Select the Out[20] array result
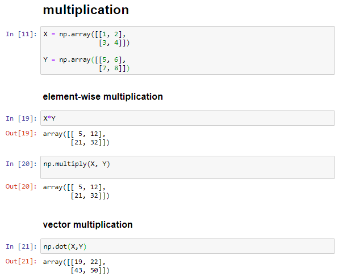Image resolution: width=343 pixels, height=277 pixels. pos(76,191)
